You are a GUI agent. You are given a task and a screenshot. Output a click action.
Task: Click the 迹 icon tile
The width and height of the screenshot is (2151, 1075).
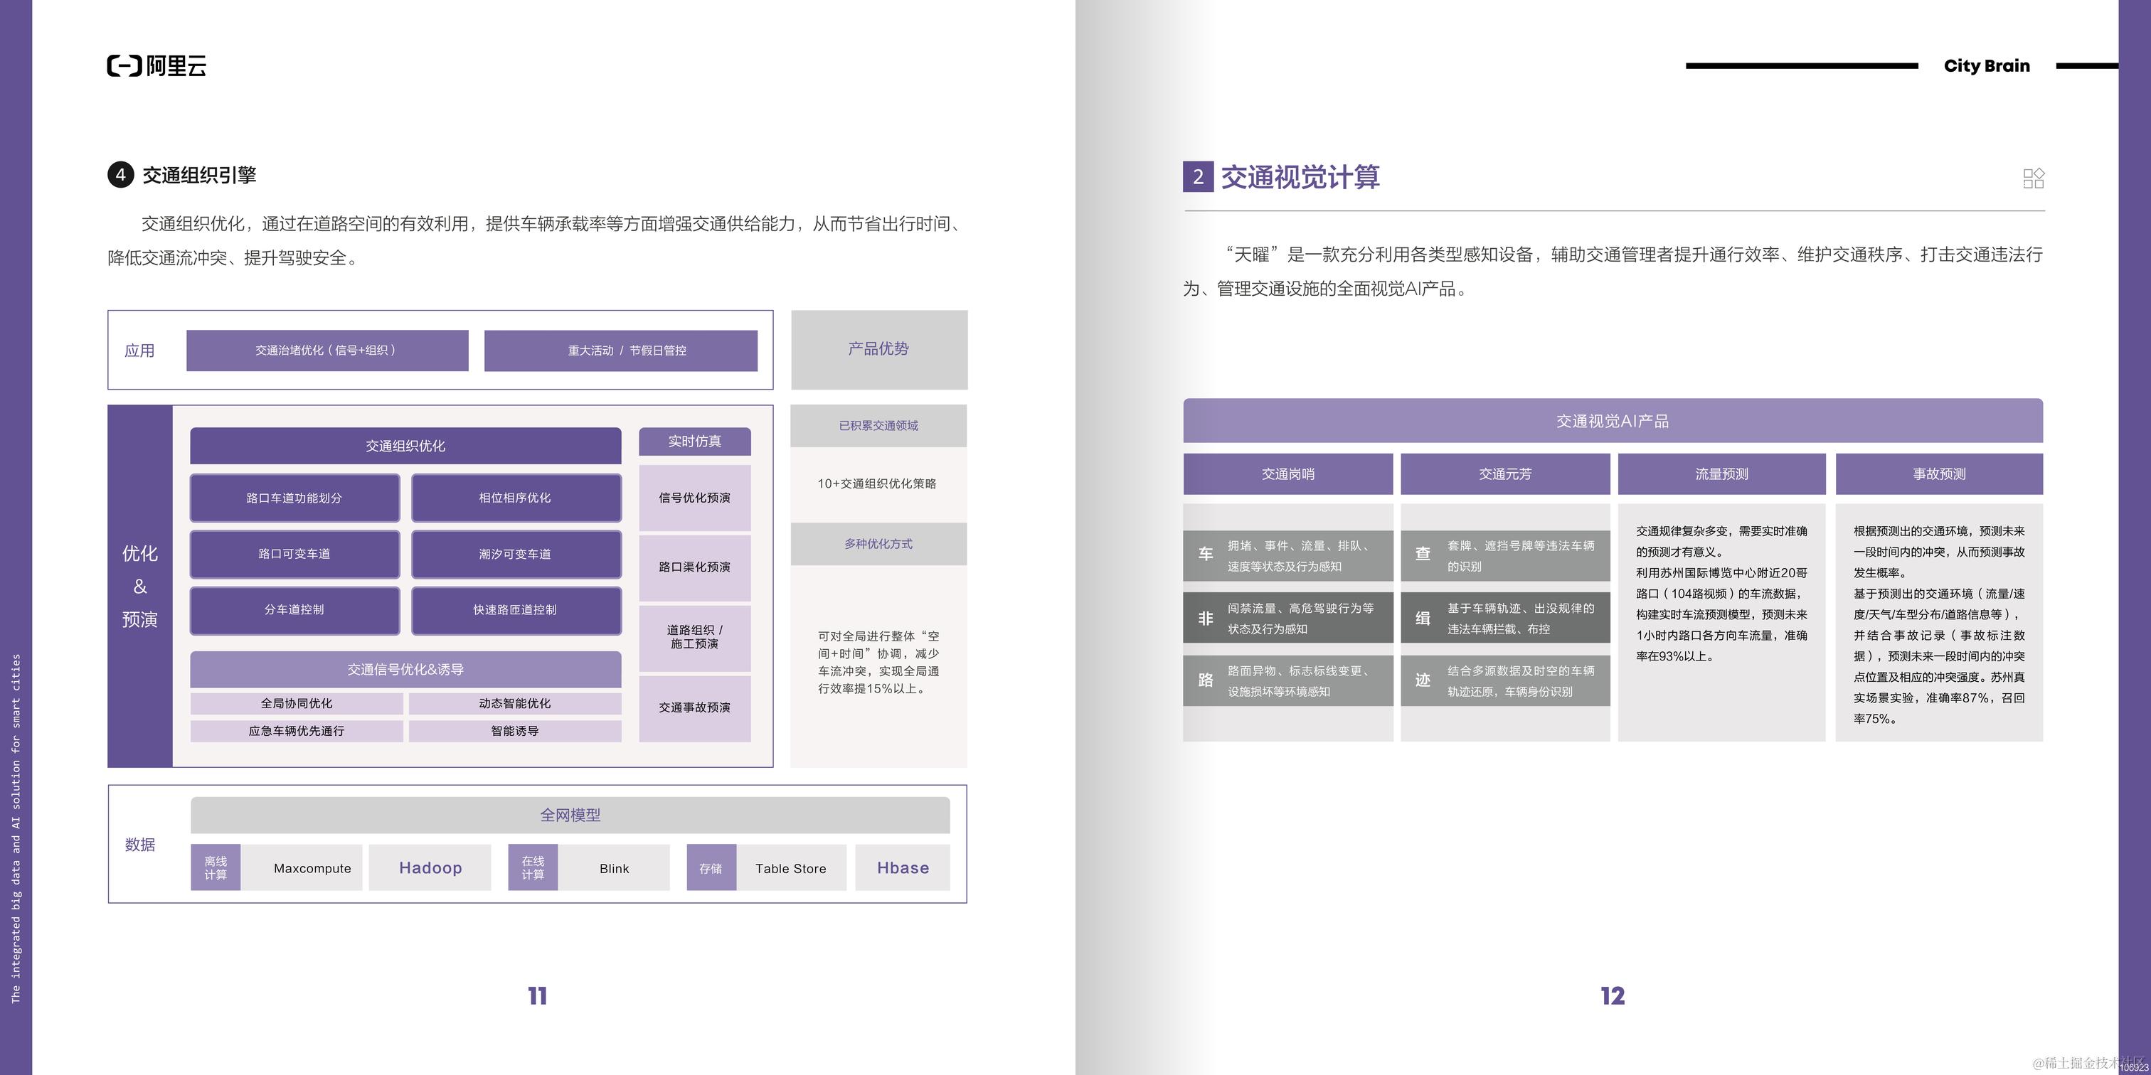[x=1423, y=680]
